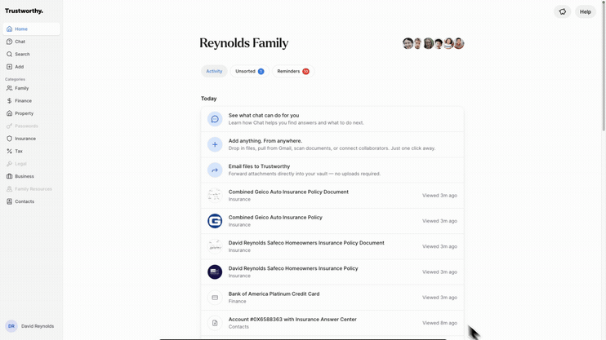
Task: Switch to the Unsorted tab
Action: tap(249, 72)
